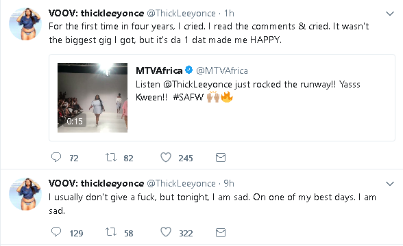Reply to the second tweet with 129 replies
Viewport: 403px width, 246px height.
[56, 232]
